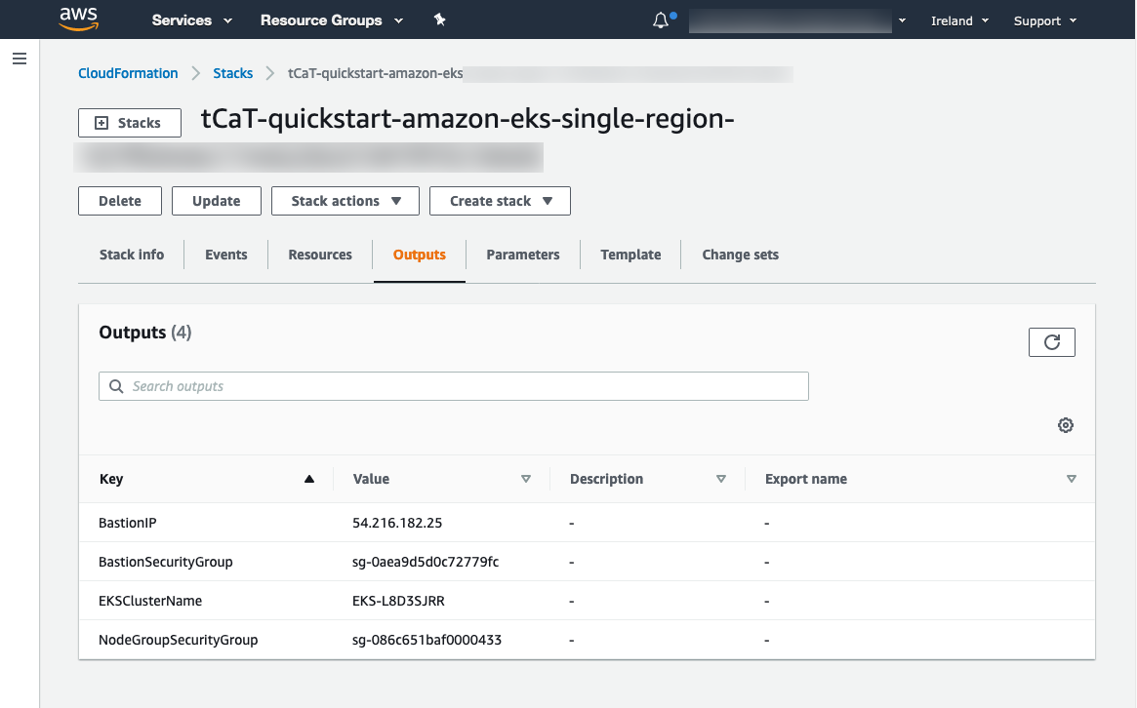Screen dimensions: 1137x708
Task: Open the Parameters tab
Action: pos(523,255)
